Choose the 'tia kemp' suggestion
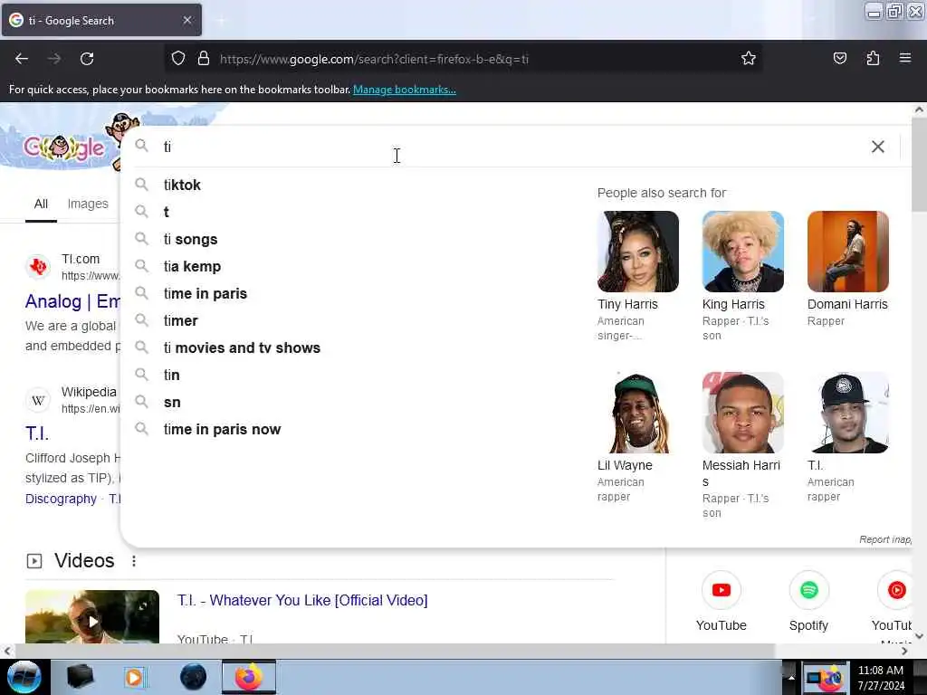The image size is (927, 695). click(192, 267)
